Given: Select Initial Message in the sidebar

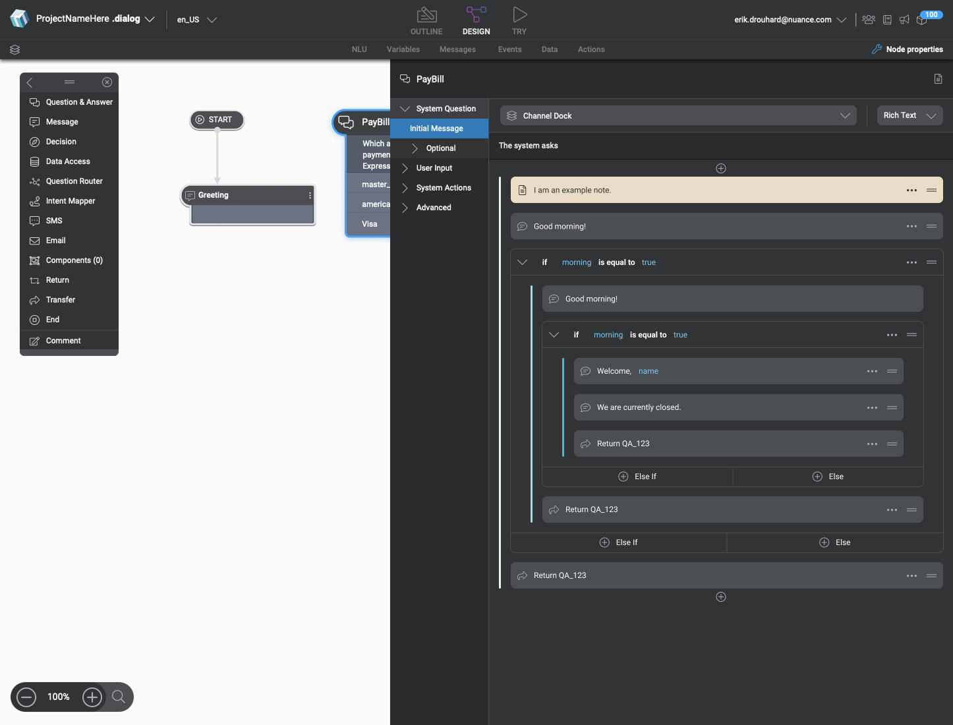Looking at the screenshot, I should [439, 129].
